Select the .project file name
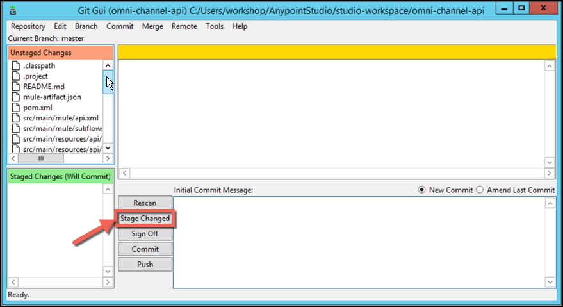This screenshot has width=563, height=307. pyautogui.click(x=35, y=76)
